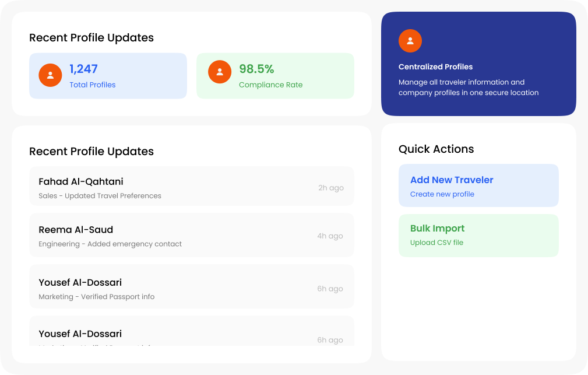Click the Sales - Updated Travel Preferences subtitle
Screen dimensions: 588x375
click(x=100, y=196)
